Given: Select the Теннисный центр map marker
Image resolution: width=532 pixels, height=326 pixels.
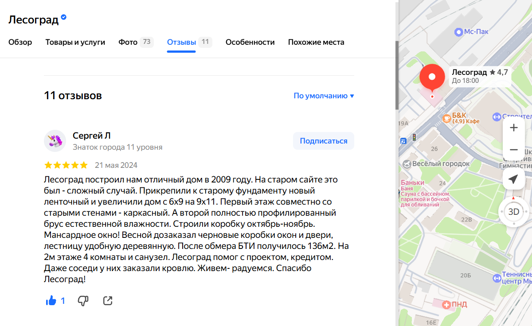Looking at the screenshot, I should pyautogui.click(x=497, y=278).
